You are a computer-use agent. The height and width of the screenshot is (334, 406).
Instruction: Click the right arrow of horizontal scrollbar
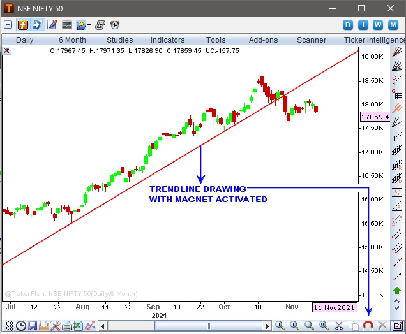pos(267,326)
